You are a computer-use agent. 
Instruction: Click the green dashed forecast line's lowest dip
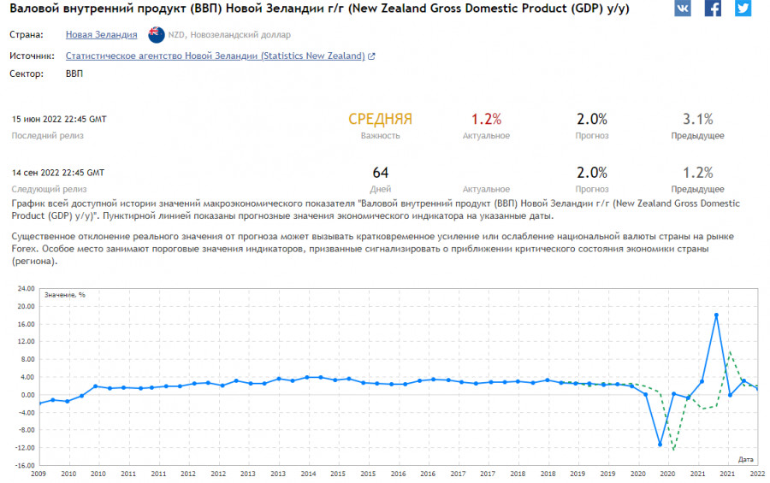point(674,450)
